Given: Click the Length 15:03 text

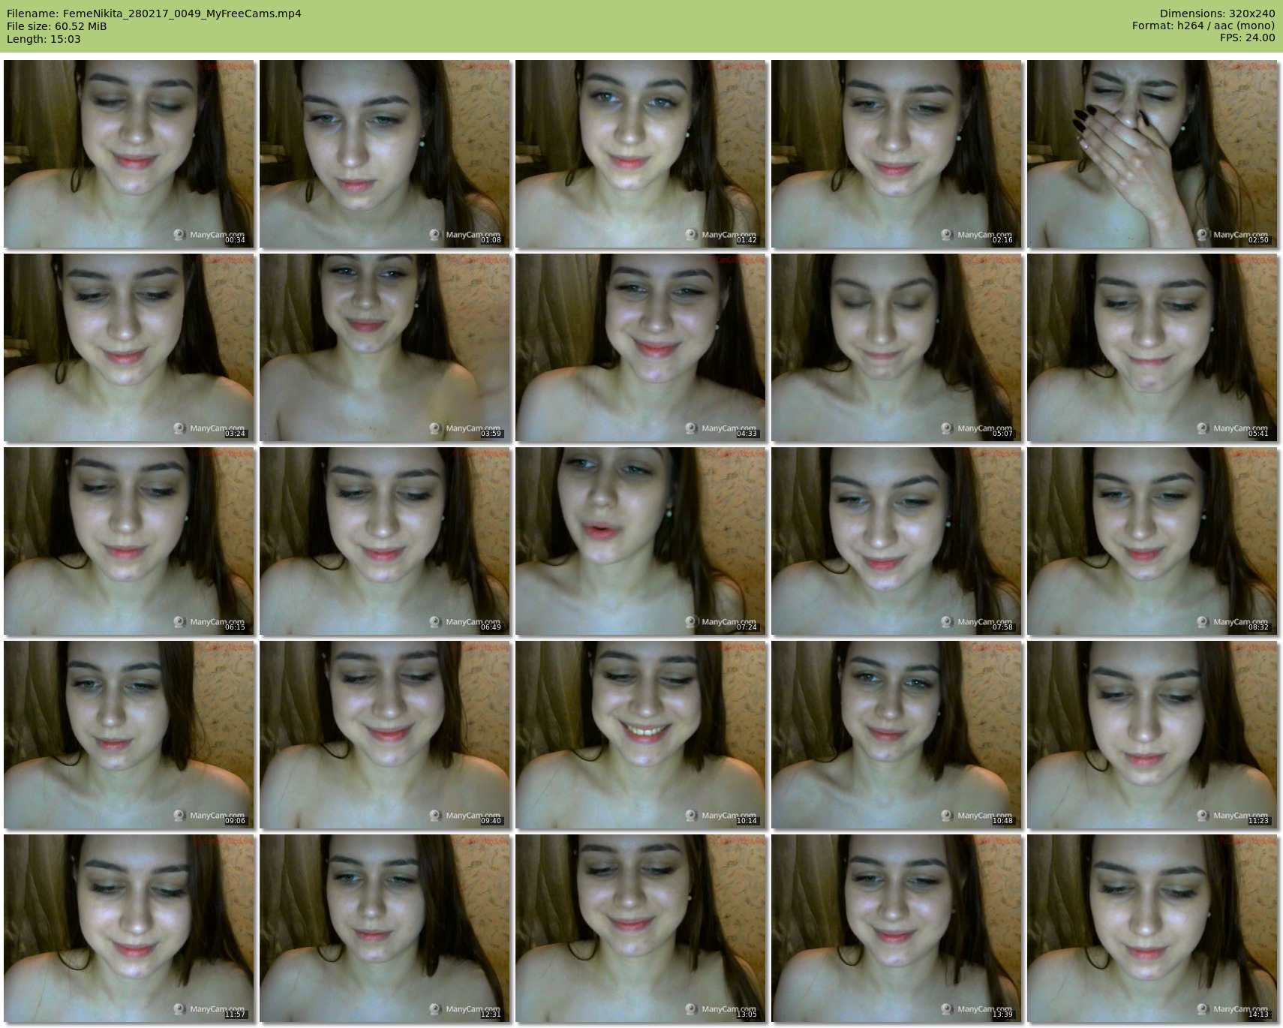Looking at the screenshot, I should 44,39.
